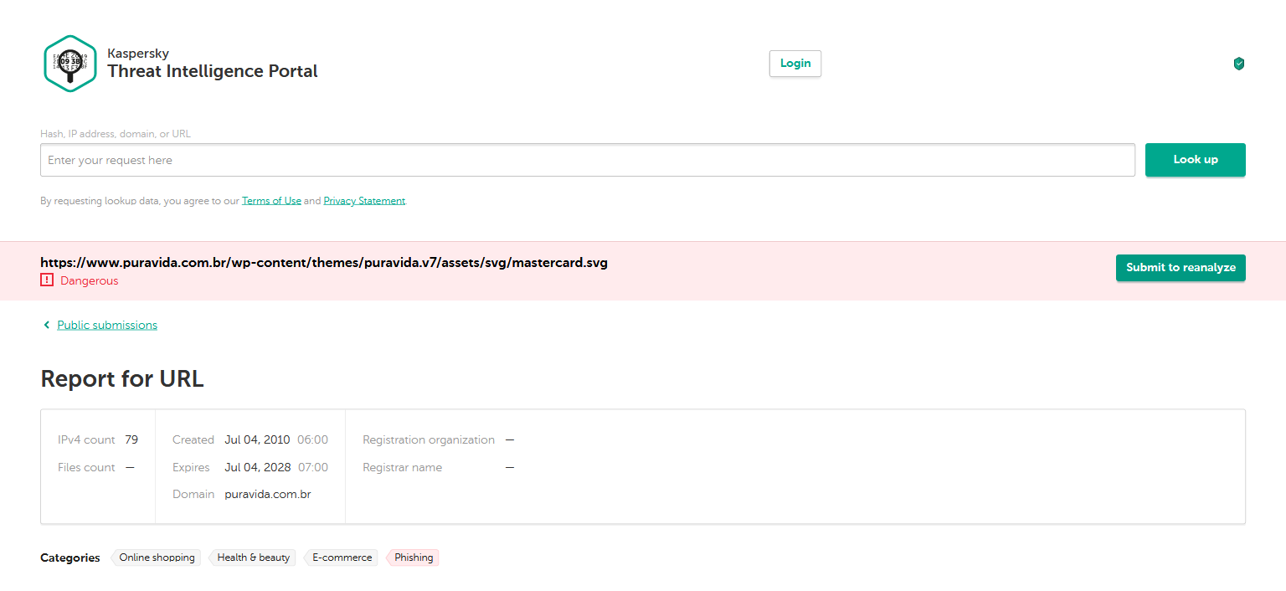Select the Phishing category tag
The height and width of the screenshot is (591, 1286).
pyautogui.click(x=414, y=558)
